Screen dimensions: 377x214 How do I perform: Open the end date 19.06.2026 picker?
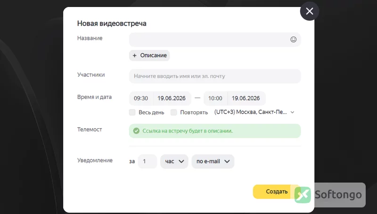click(x=246, y=99)
